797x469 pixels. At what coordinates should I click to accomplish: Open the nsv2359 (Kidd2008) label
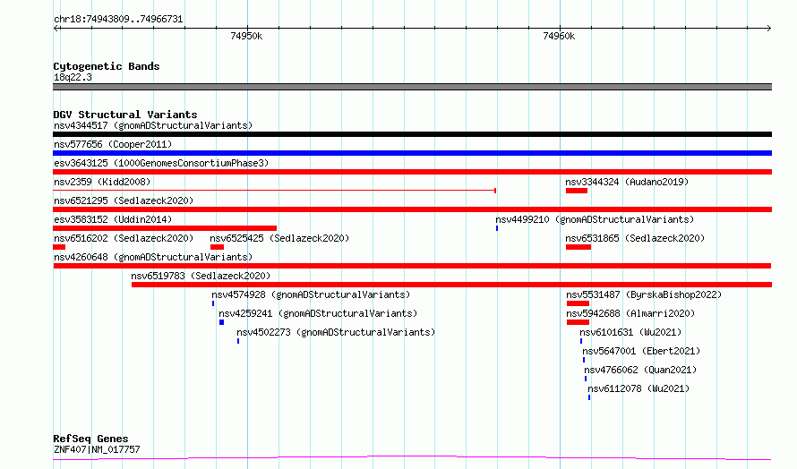(102, 182)
